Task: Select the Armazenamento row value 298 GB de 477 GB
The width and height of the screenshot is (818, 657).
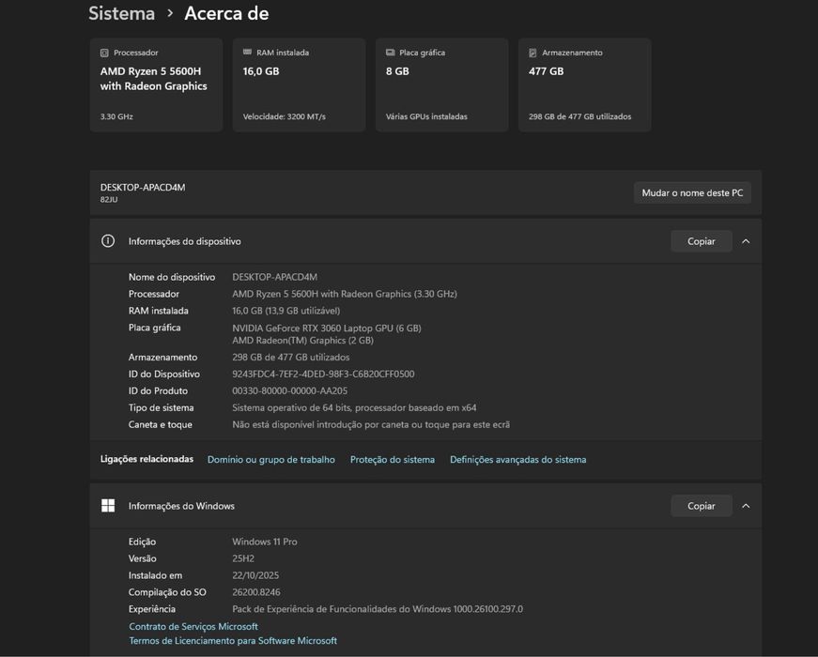Action: [290, 358]
